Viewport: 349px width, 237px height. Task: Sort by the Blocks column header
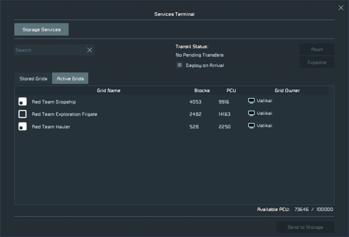(202, 90)
